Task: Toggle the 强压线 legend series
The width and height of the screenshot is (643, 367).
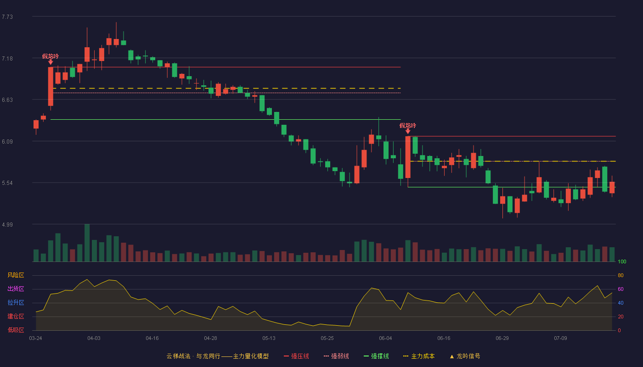Action: point(296,356)
